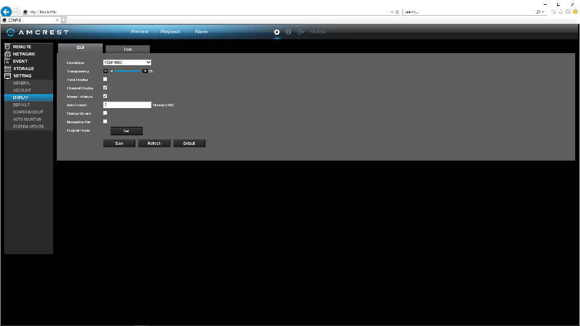Open the Resolution dropdown

pos(127,62)
